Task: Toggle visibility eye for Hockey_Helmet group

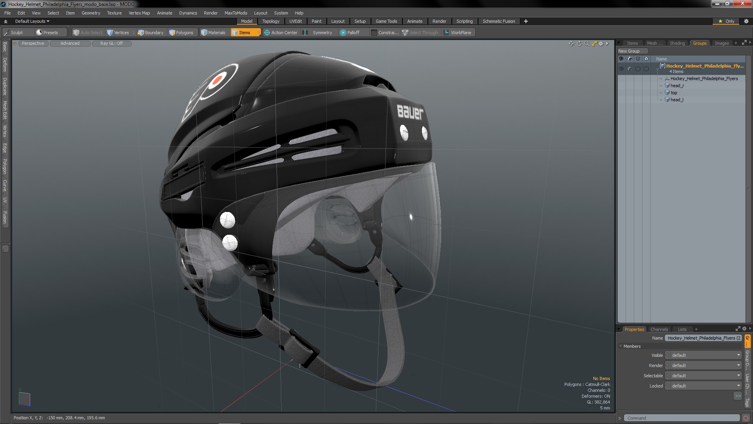Action: 621,69
